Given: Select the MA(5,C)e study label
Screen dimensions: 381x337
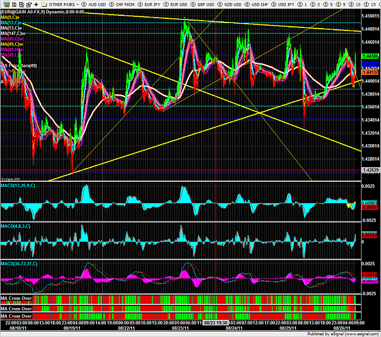Looking at the screenshot, I should (x=10, y=17).
